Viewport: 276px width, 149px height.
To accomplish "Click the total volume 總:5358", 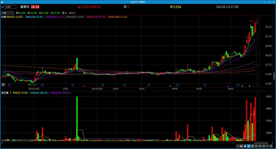I will coord(176,7).
